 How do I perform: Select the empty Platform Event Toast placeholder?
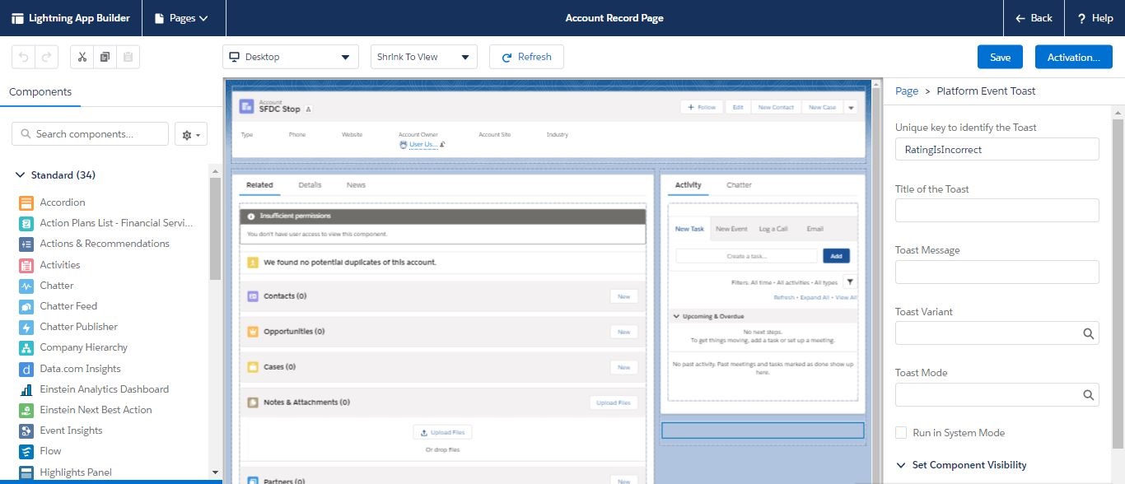763,430
